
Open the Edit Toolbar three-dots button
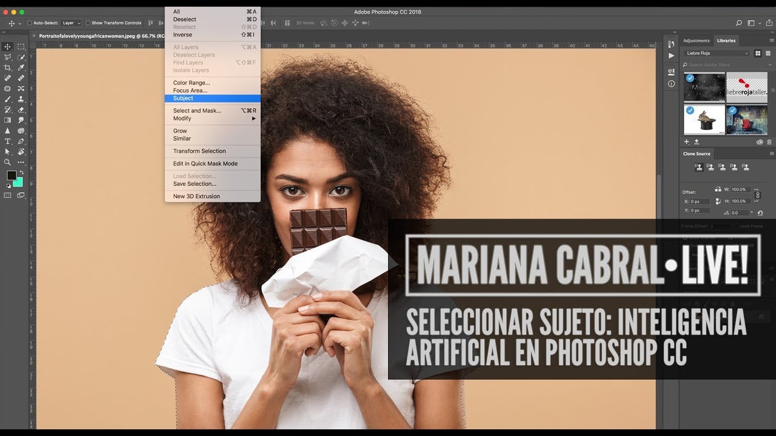[x=21, y=162]
